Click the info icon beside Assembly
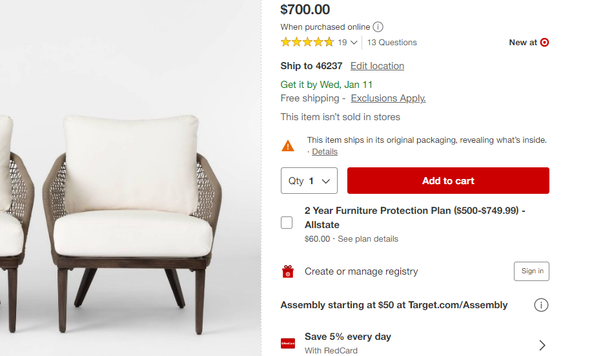Viewport: 592px width, 356px height. (x=541, y=305)
